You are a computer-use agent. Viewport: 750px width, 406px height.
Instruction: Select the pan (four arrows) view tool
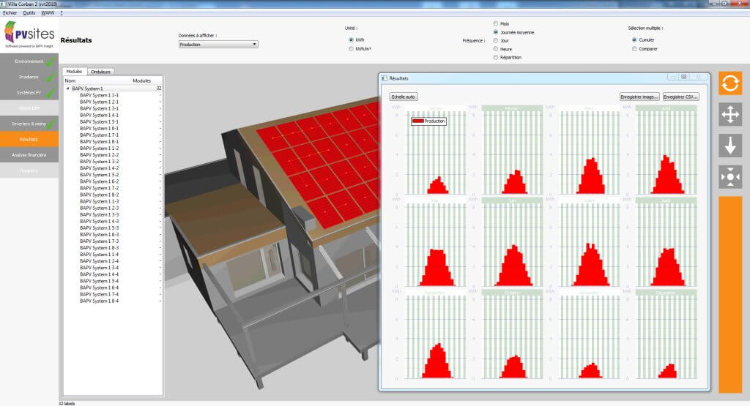[730, 114]
